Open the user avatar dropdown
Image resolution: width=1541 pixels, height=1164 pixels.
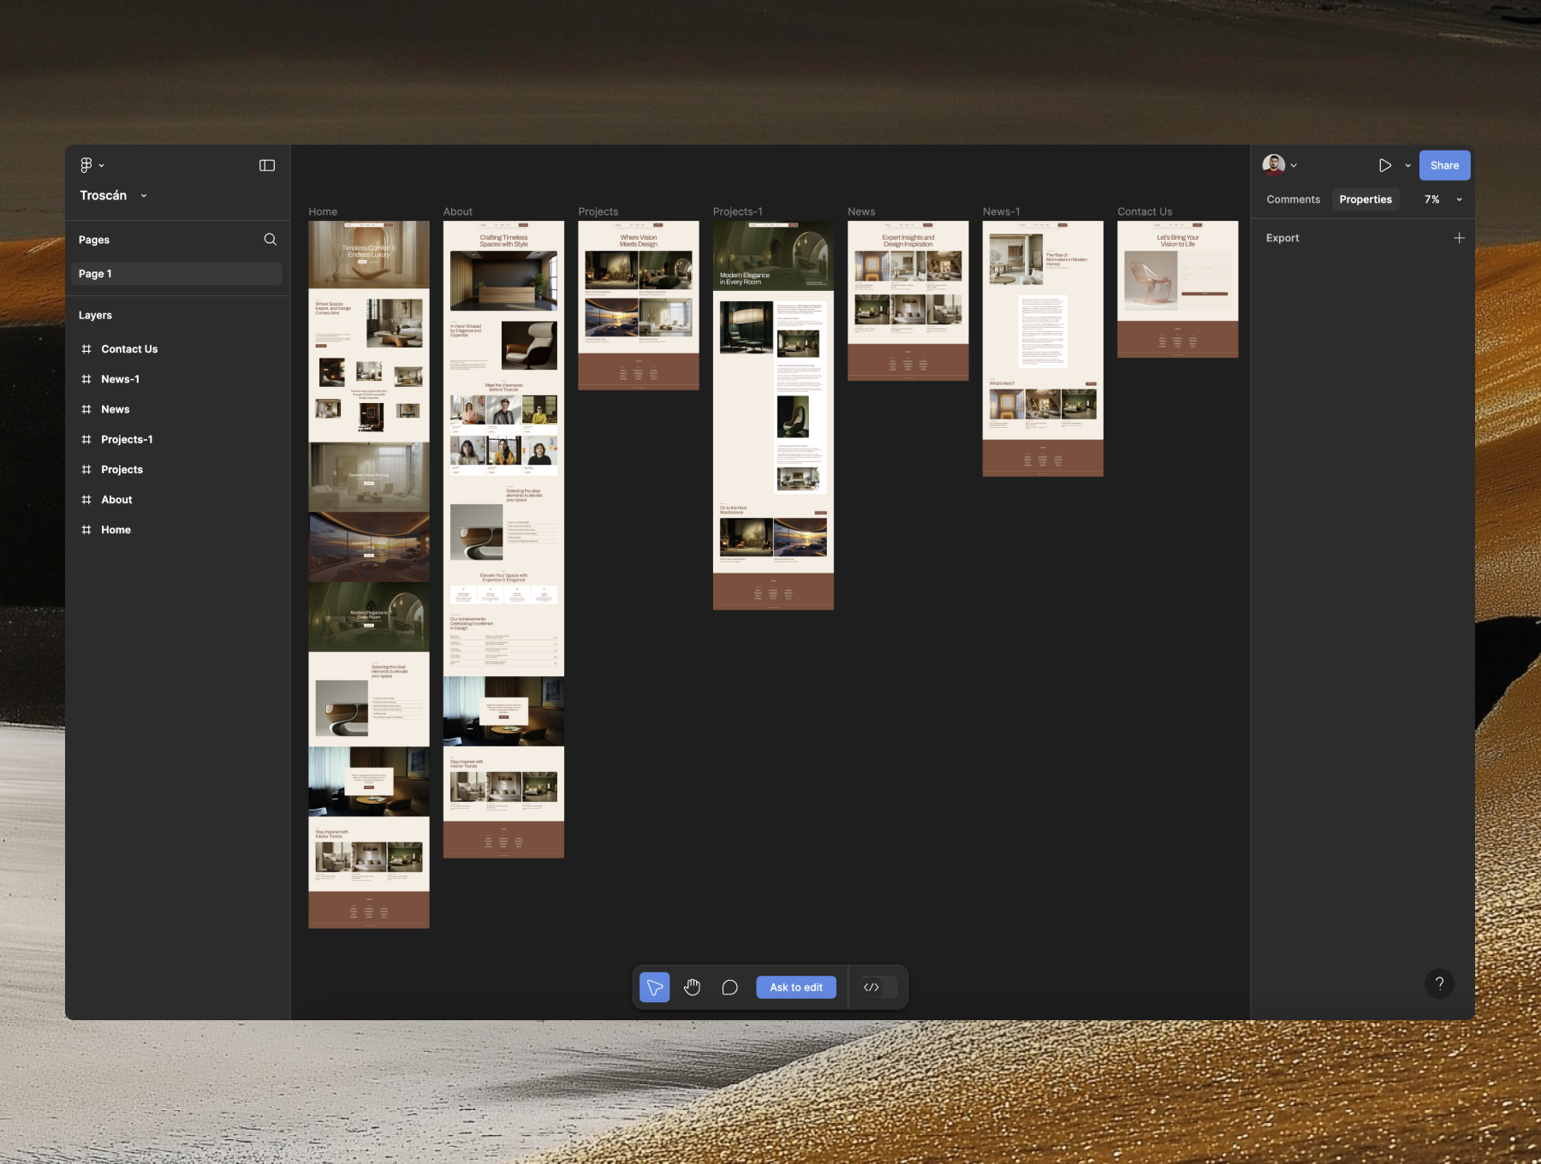point(1280,165)
